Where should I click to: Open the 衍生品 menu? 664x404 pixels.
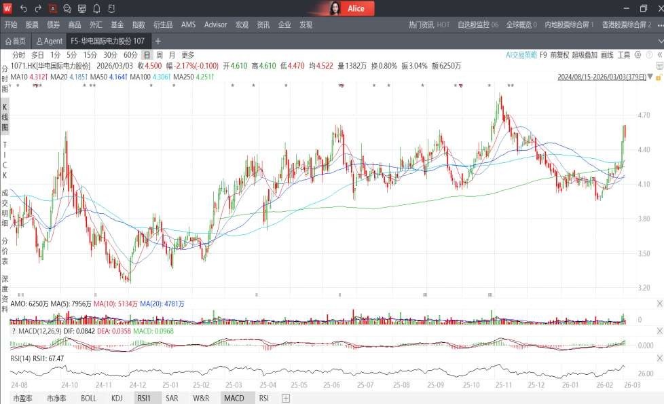(163, 24)
